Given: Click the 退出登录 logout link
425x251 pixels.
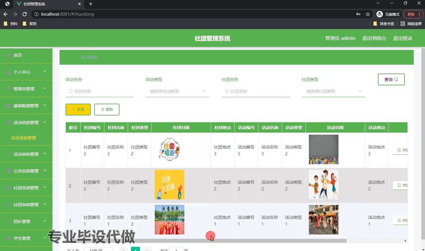Looking at the screenshot, I should 402,38.
